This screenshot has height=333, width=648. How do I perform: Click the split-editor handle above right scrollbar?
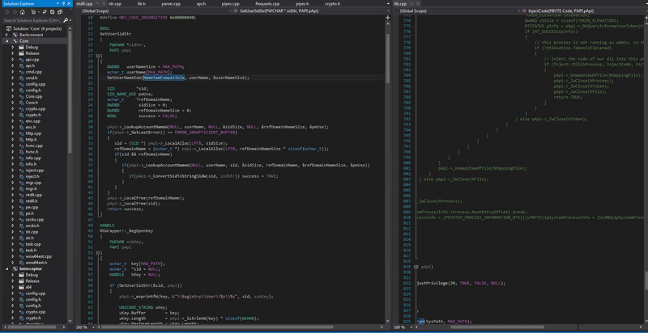pyautogui.click(x=645, y=19)
